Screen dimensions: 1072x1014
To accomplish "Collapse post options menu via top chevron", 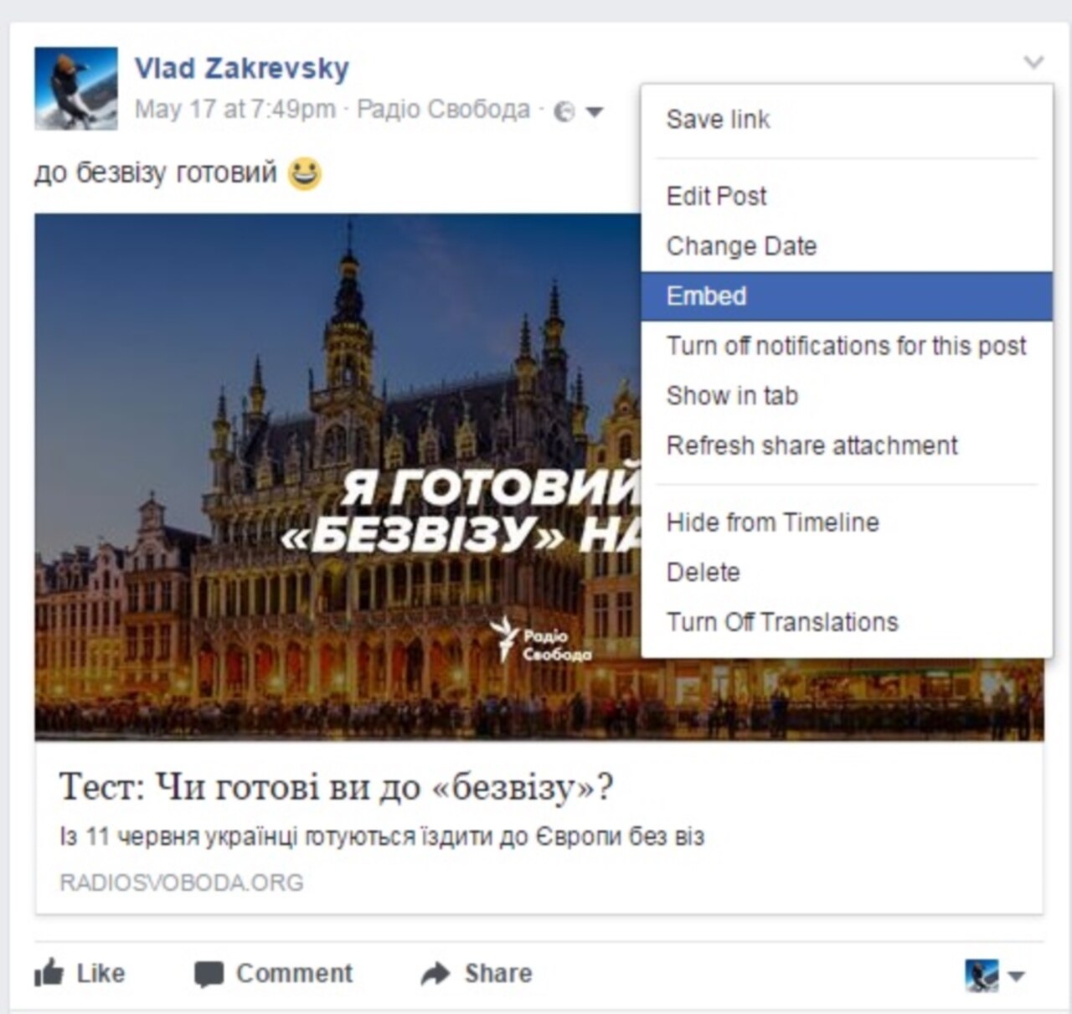I will [x=1034, y=62].
